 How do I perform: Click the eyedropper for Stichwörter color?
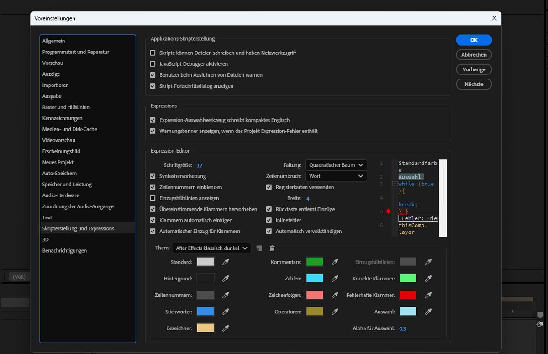(226, 312)
